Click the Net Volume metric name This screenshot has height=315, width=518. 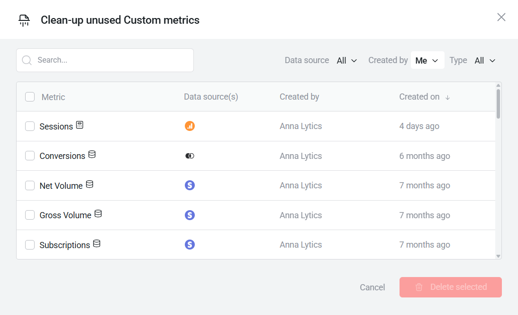point(61,186)
